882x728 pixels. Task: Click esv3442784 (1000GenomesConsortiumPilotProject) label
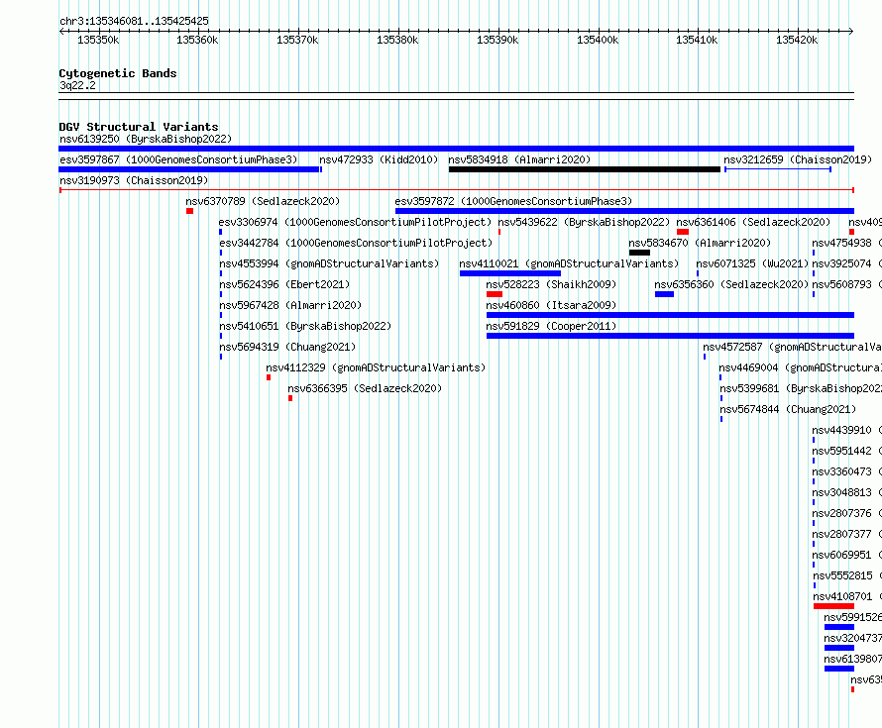coord(356,243)
